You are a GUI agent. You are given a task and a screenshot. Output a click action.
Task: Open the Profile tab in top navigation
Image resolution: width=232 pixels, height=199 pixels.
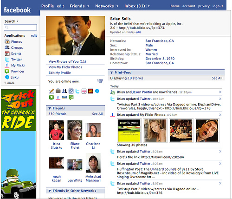click(x=47, y=6)
